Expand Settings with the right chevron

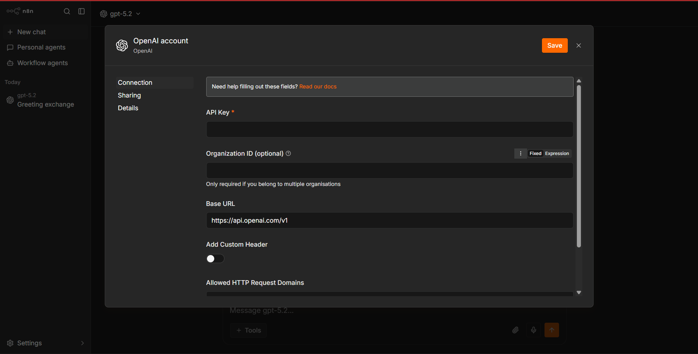point(83,343)
